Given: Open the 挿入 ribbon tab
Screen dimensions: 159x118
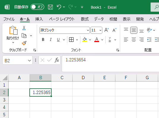Looking at the screenshot, I should [39, 19].
